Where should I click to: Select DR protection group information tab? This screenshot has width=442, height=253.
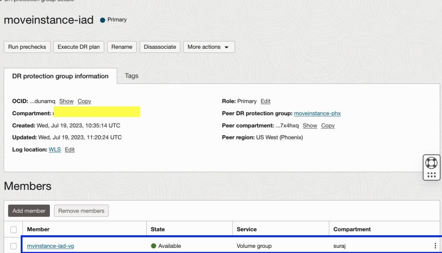coord(60,76)
